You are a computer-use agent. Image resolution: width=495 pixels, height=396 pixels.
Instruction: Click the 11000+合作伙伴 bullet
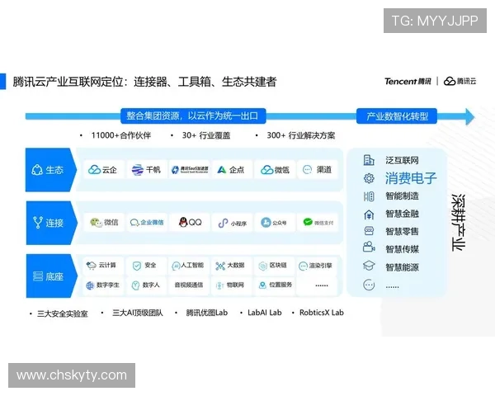[x=121, y=135]
